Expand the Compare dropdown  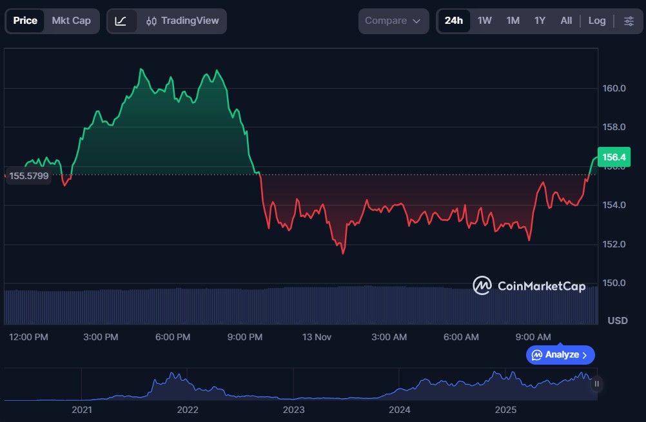click(393, 21)
